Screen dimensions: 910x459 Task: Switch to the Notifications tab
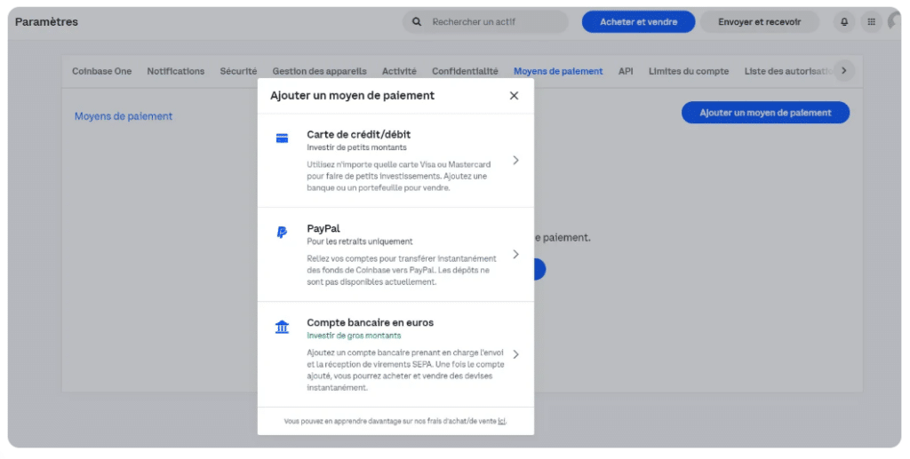pyautogui.click(x=175, y=71)
